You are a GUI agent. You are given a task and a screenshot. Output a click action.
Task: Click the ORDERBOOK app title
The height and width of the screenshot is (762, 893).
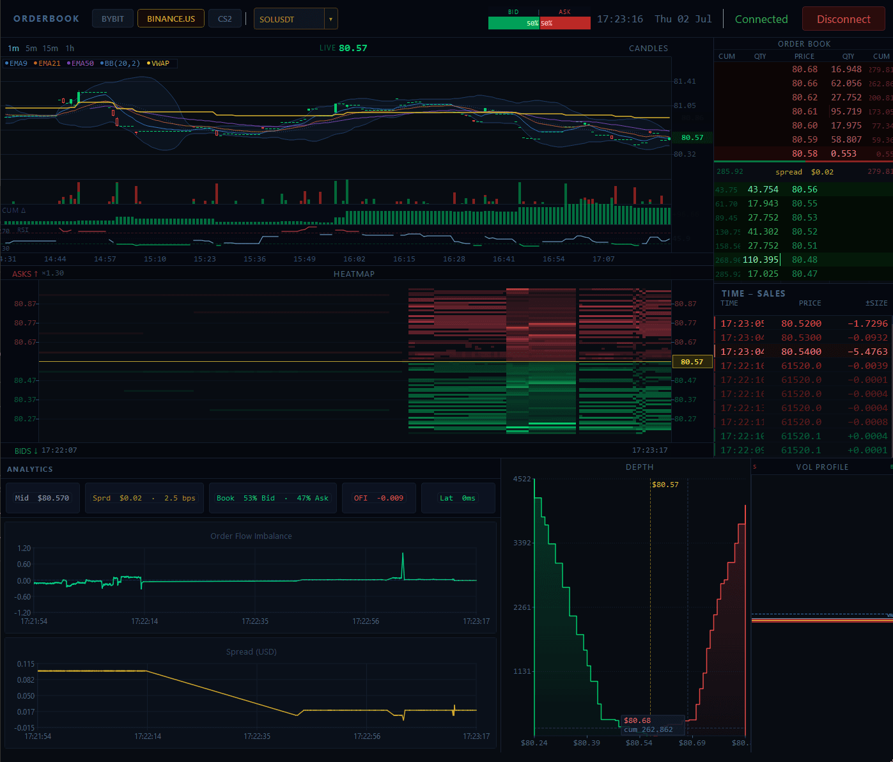(x=46, y=19)
